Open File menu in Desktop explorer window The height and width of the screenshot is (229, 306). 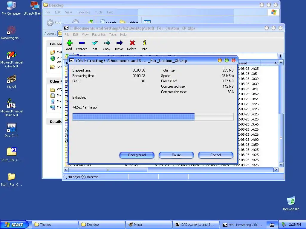tap(48, 12)
